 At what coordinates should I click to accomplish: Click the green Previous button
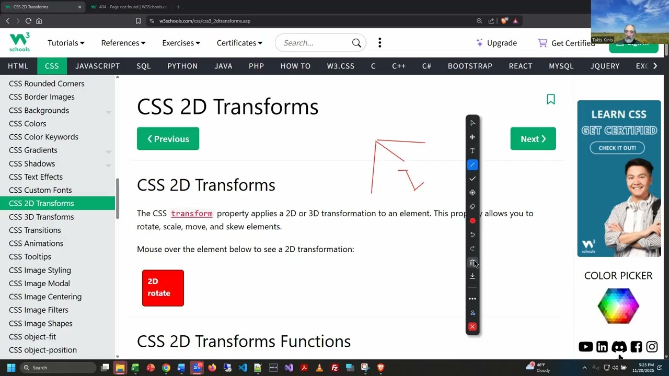pyautogui.click(x=168, y=139)
